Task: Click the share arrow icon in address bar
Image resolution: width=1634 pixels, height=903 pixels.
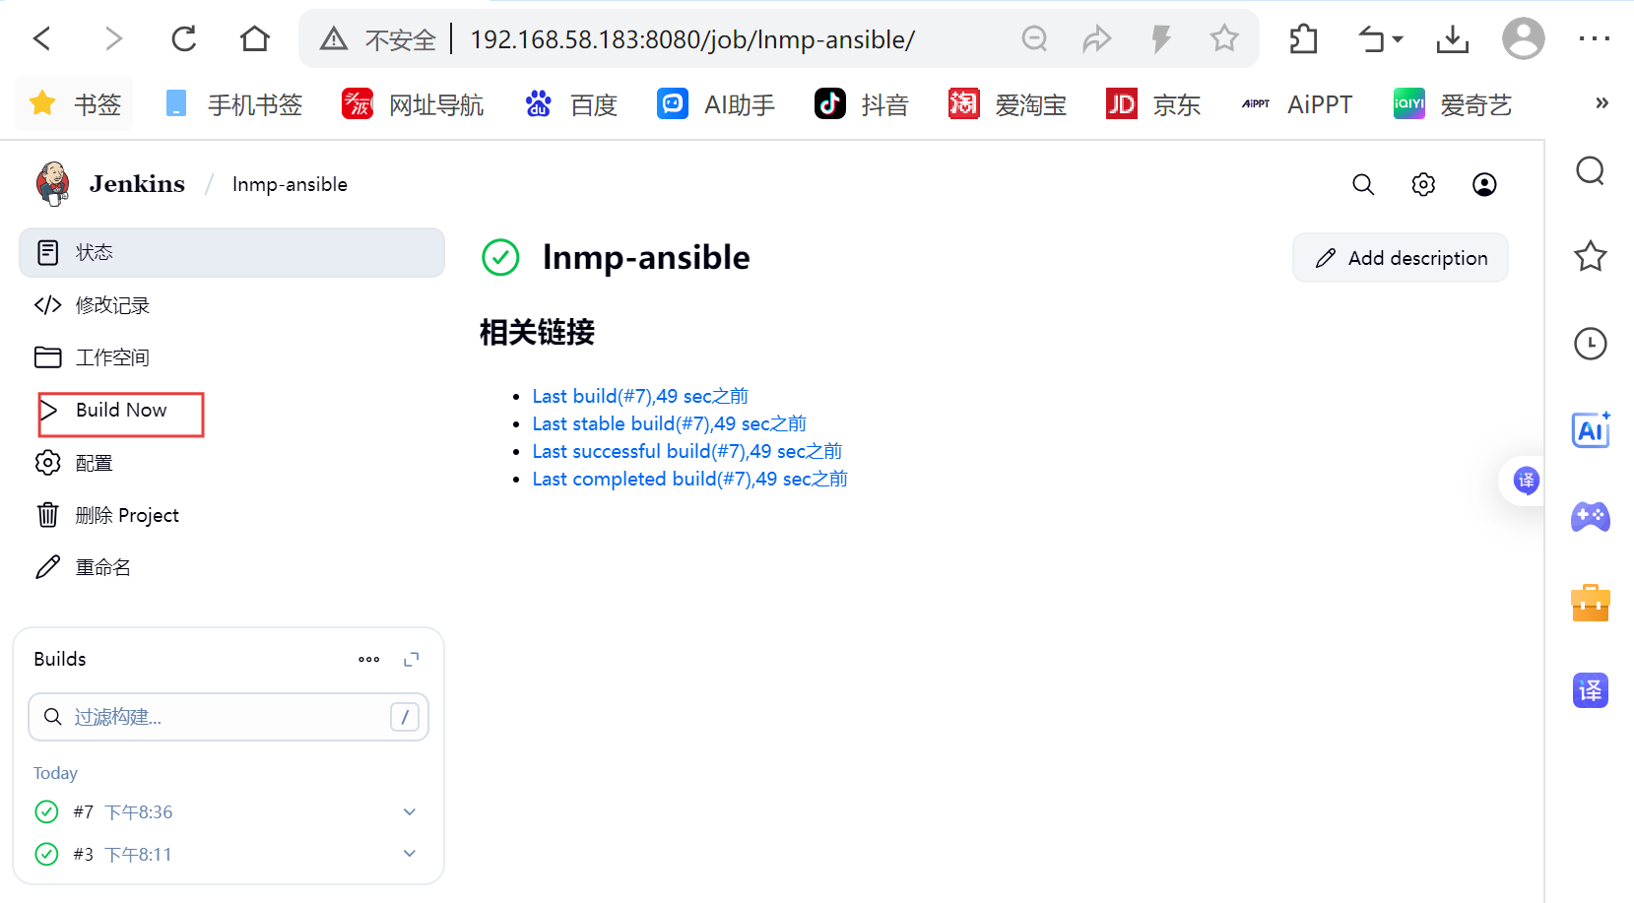Action: point(1096,38)
